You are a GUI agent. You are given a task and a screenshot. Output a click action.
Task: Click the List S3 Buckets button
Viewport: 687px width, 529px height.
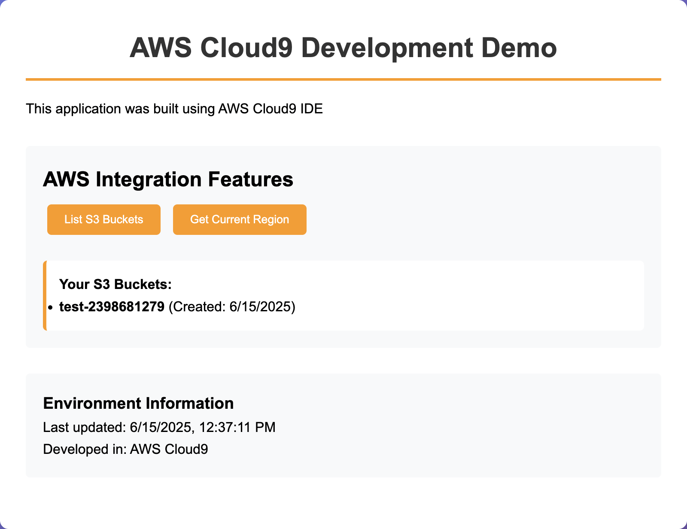(x=104, y=219)
